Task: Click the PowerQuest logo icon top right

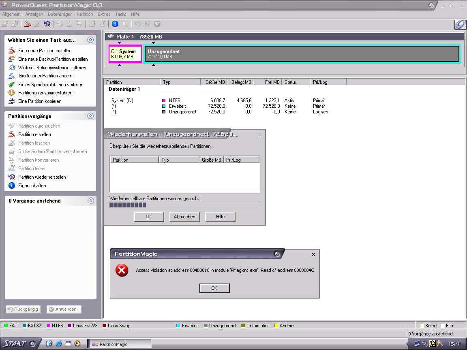Action: click(x=460, y=24)
